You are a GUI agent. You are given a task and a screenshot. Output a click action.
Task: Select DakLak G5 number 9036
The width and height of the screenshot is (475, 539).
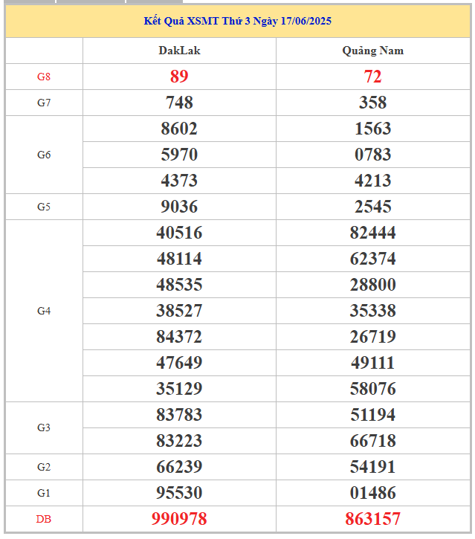(x=179, y=207)
